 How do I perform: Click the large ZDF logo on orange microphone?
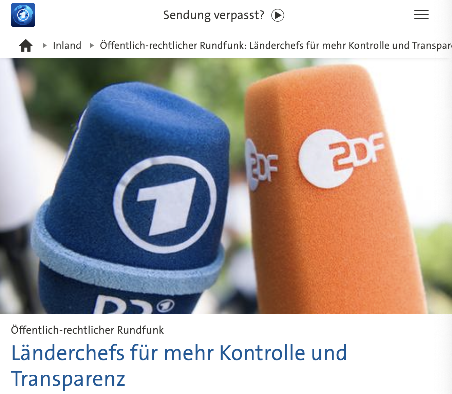[x=341, y=158]
